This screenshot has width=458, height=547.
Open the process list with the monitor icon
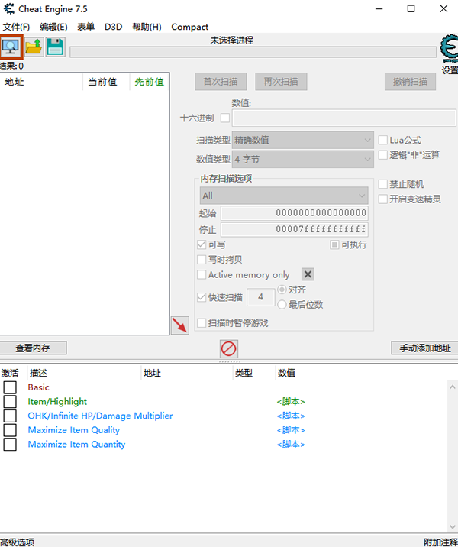coord(11,47)
